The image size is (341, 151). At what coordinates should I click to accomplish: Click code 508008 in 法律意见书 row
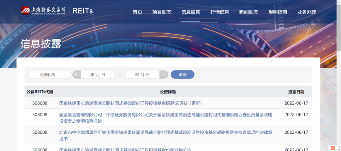[40, 132]
